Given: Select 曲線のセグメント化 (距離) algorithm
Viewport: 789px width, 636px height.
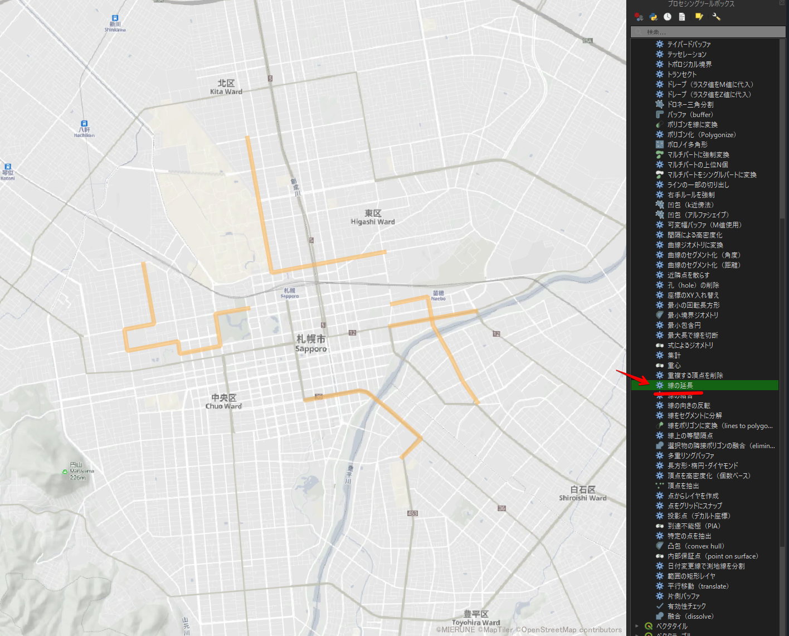Looking at the screenshot, I should 704,265.
